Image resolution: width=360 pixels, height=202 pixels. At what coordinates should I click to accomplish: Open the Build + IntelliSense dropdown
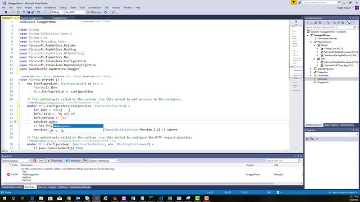[103, 161]
